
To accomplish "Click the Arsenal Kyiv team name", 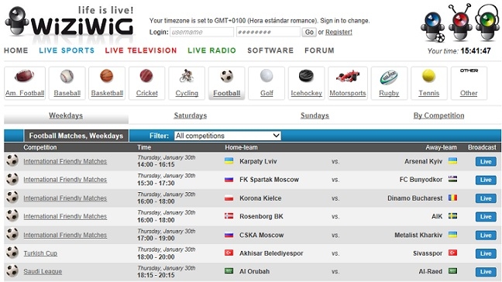I will point(423,161).
